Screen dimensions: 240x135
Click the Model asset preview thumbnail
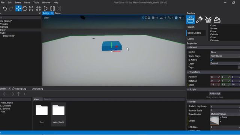tap(214, 121)
